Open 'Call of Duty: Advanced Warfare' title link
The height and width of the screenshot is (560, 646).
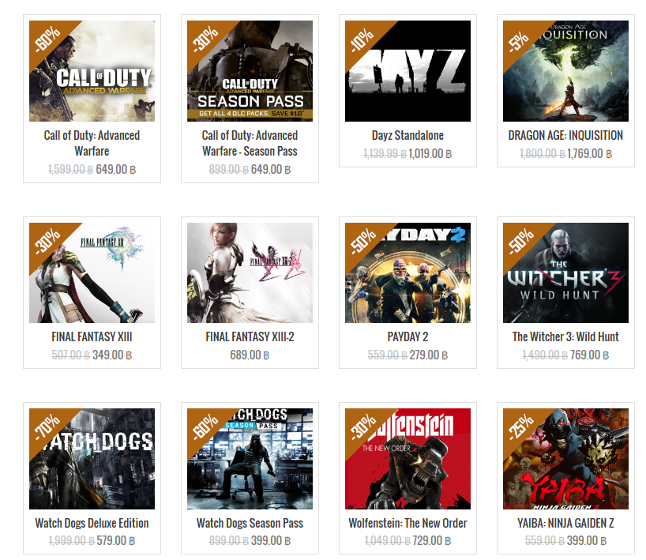[92, 143]
